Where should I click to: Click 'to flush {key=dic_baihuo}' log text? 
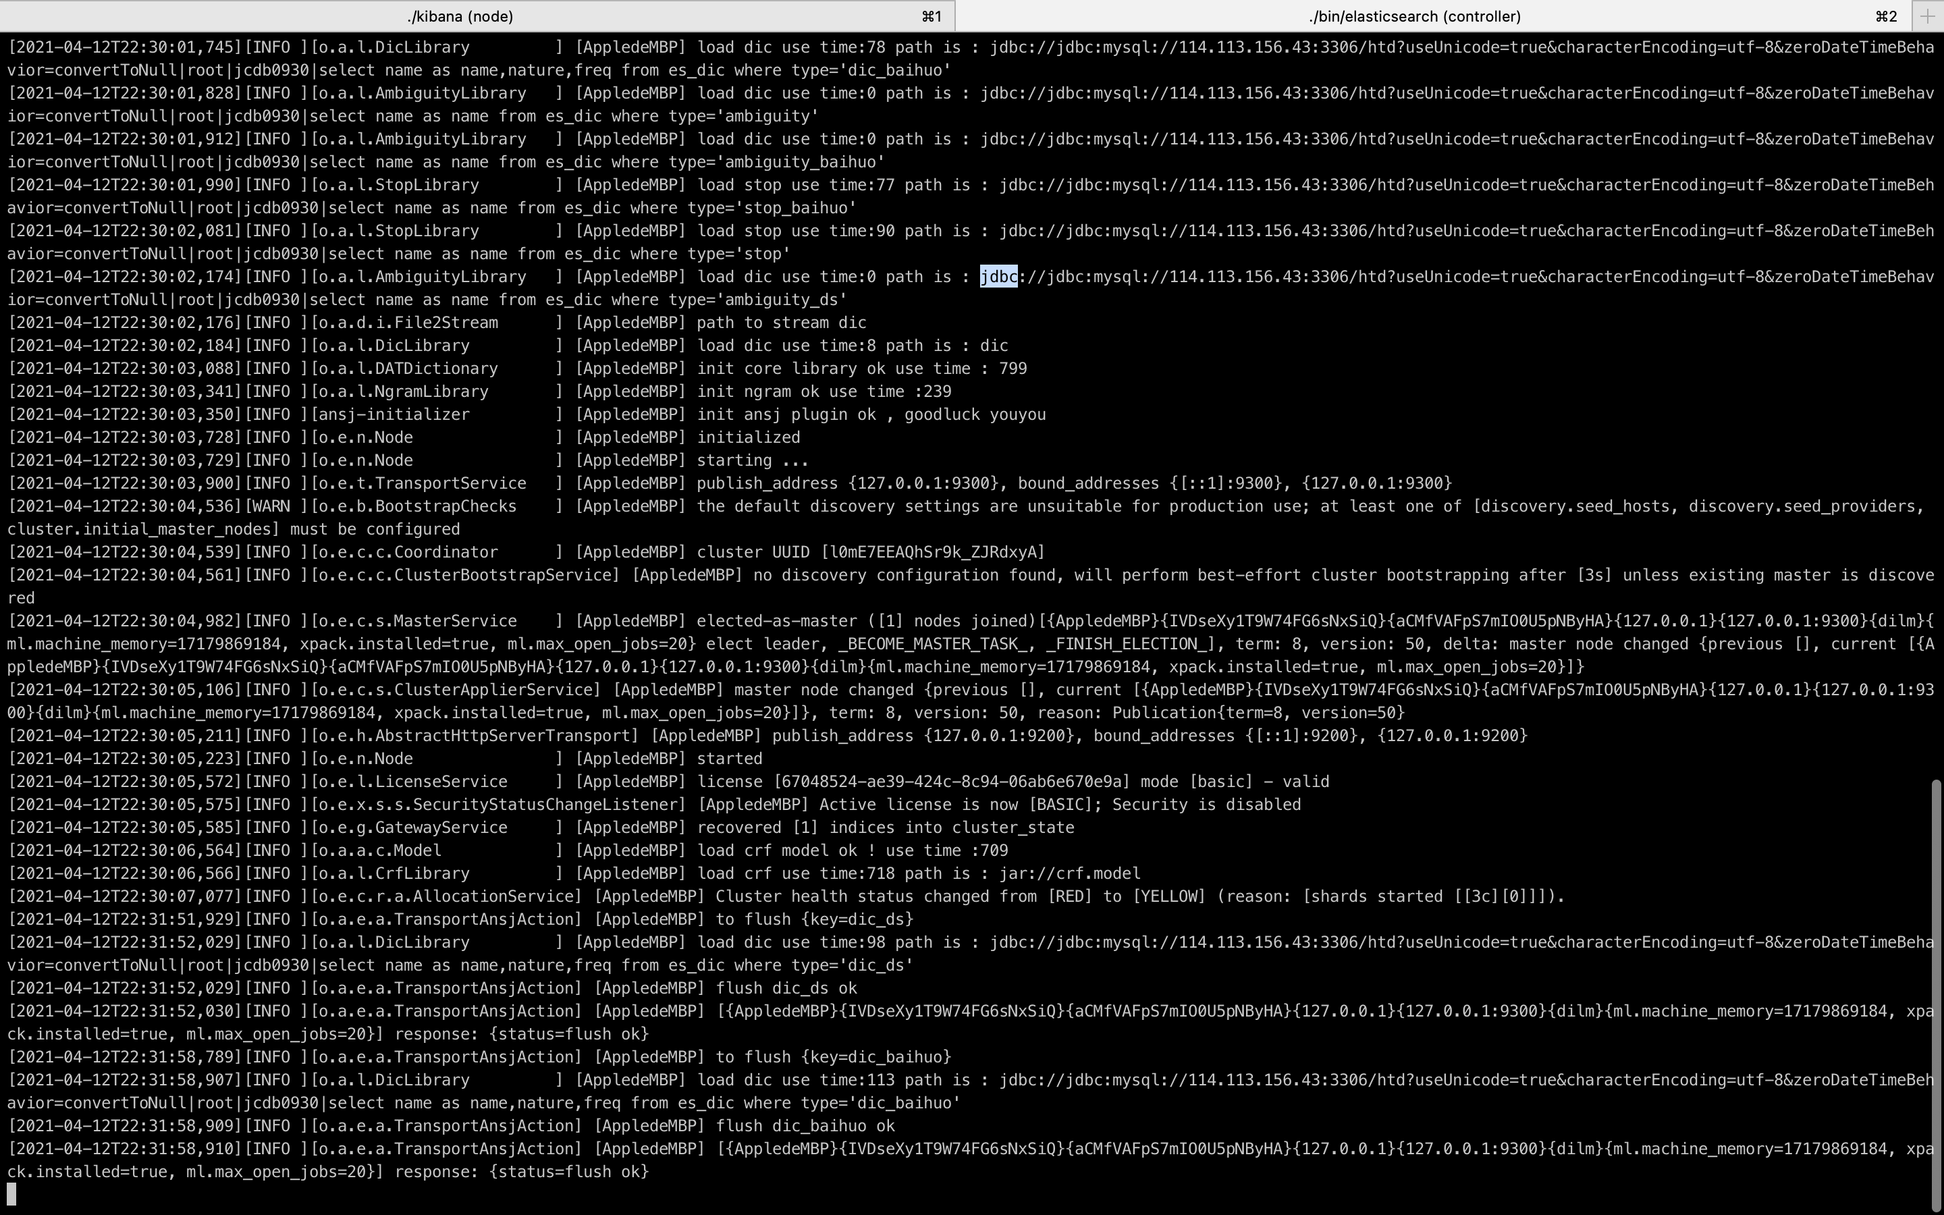834,1056
